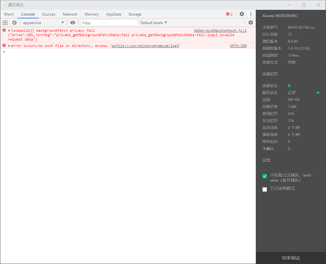This screenshot has height=264, width=326.
Task: Toggle the console sidebar panel icon
Action: click(5, 23)
